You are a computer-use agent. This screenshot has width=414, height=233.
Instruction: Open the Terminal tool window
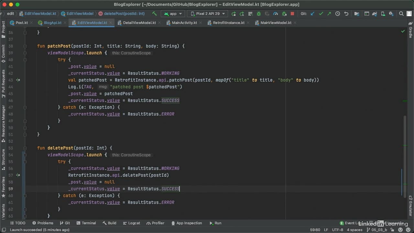pyautogui.click(x=86, y=223)
